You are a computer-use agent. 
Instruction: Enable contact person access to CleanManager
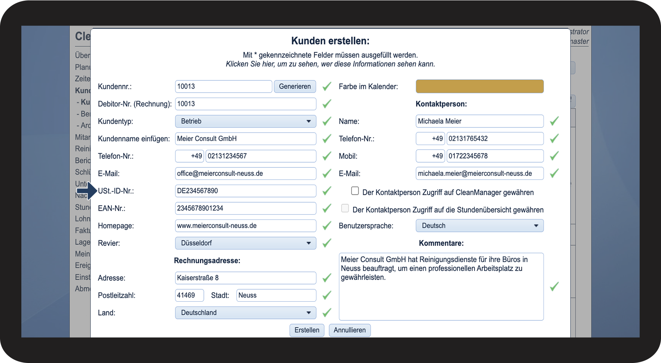(355, 191)
